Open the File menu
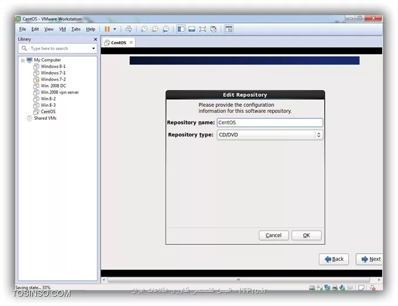 point(22,29)
